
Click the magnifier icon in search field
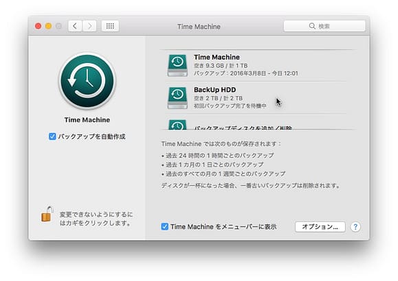pos(312,26)
